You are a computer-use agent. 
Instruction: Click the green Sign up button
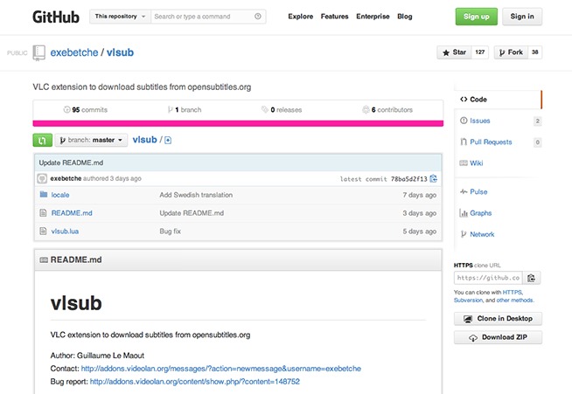tap(477, 17)
